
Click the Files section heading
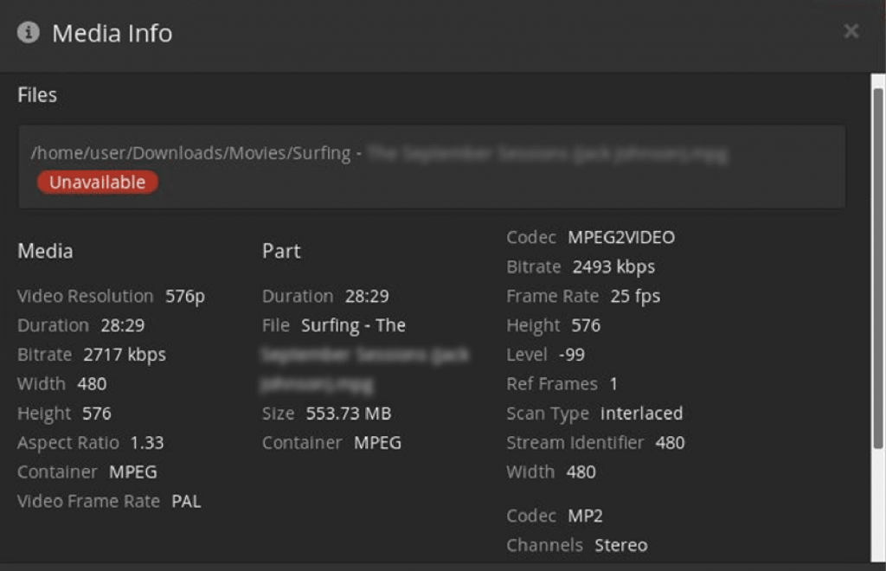pos(37,95)
